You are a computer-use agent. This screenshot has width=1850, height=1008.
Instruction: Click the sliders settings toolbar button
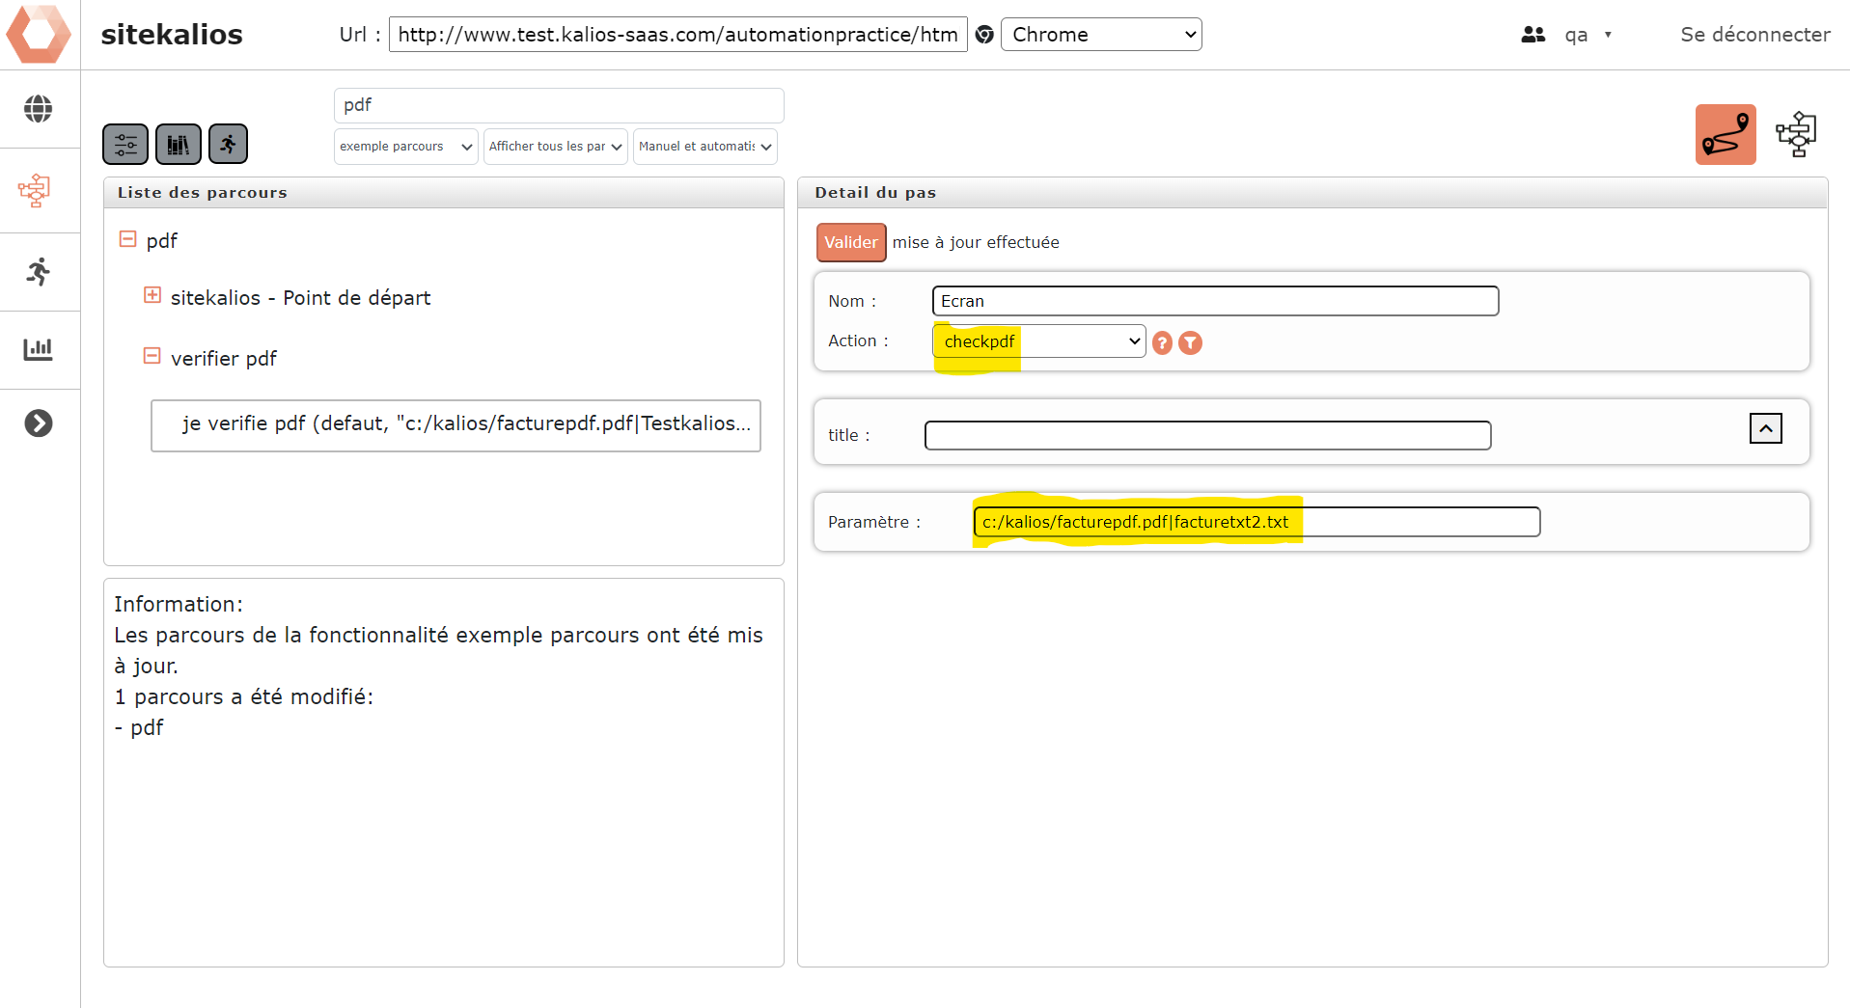(125, 145)
